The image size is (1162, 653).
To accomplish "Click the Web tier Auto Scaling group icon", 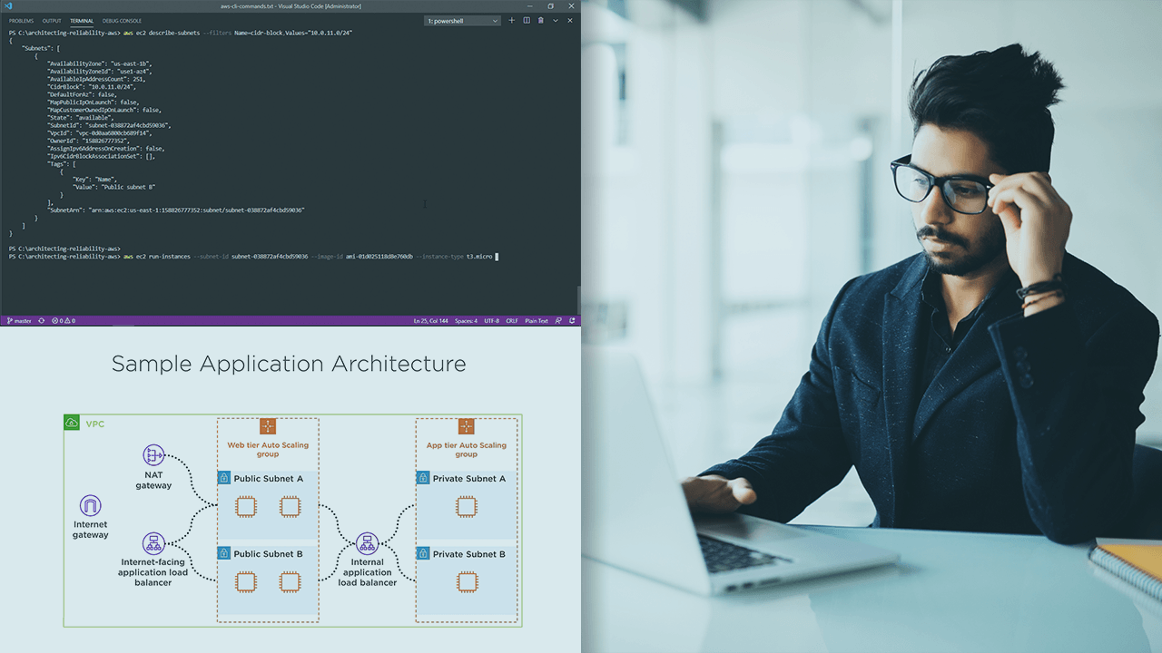I will coord(267,425).
